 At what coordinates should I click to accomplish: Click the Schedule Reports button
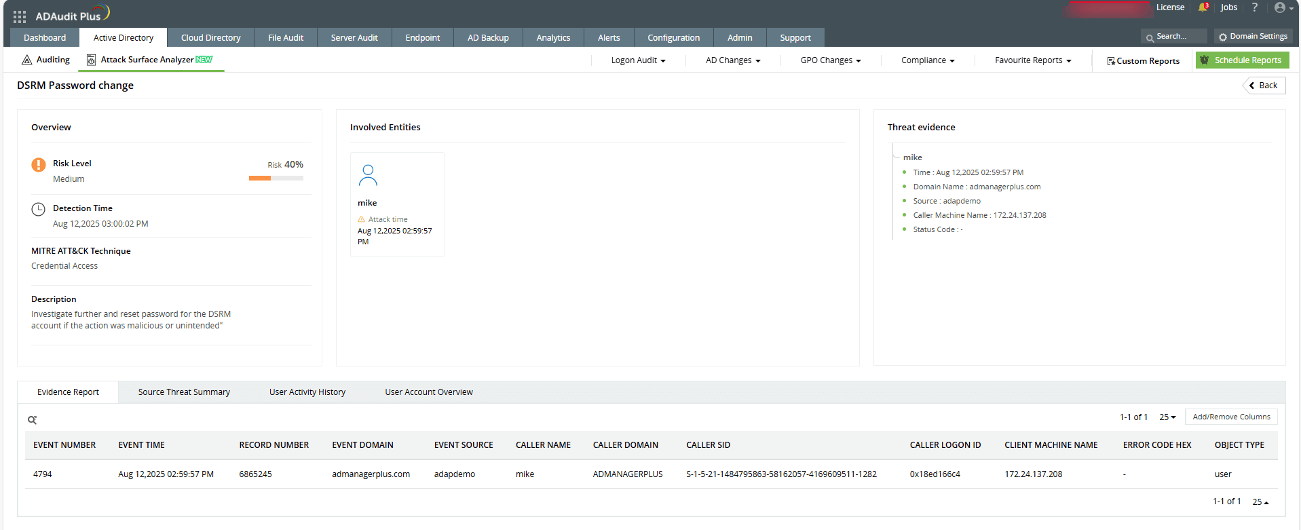click(x=1242, y=60)
